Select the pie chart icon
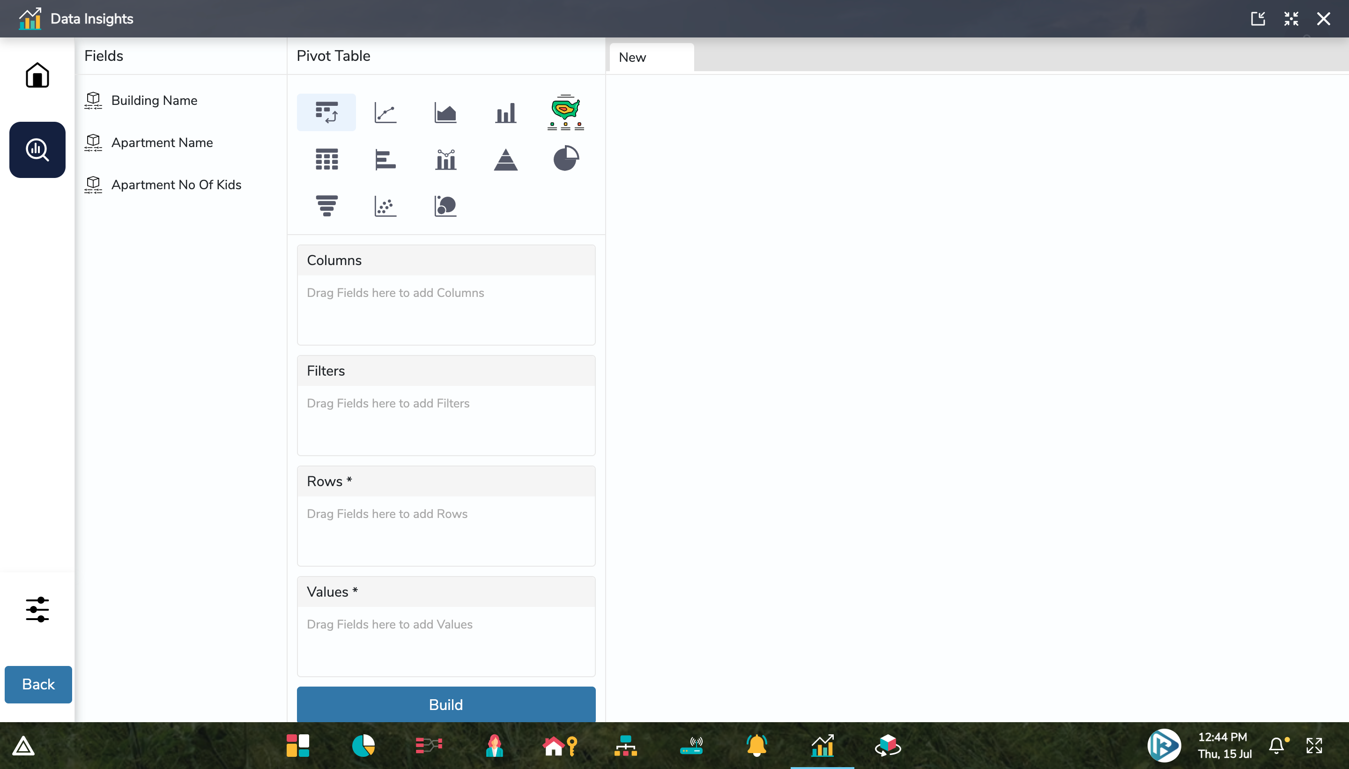The image size is (1349, 769). [565, 158]
